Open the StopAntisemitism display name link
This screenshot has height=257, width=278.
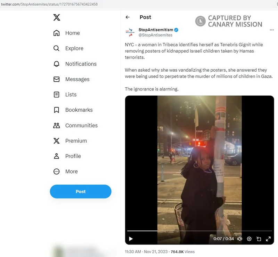pyautogui.click(x=156, y=30)
